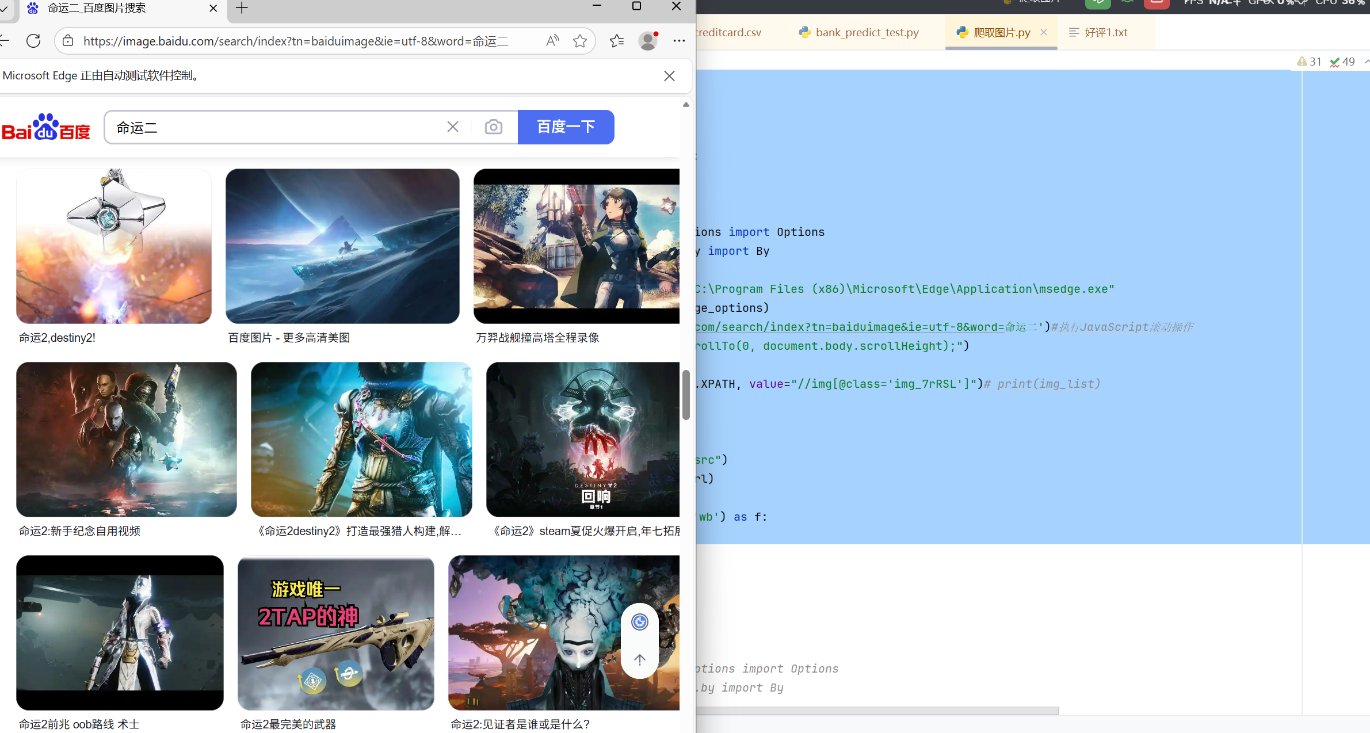The height and width of the screenshot is (733, 1370).
Task: Close the 爬取图片.py editor tab
Action: tap(1044, 33)
